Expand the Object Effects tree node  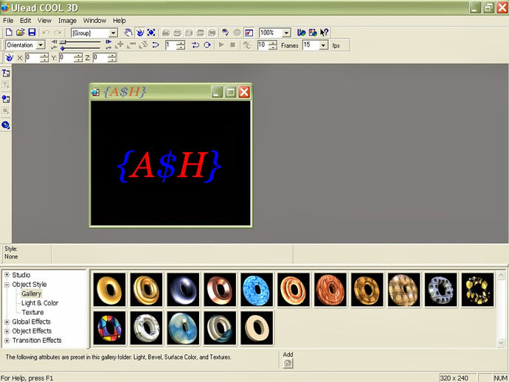7,331
